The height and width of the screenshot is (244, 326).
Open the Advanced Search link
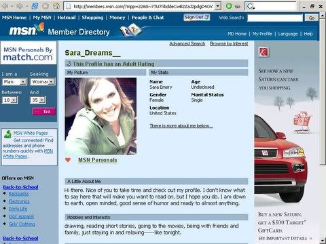pos(187,43)
